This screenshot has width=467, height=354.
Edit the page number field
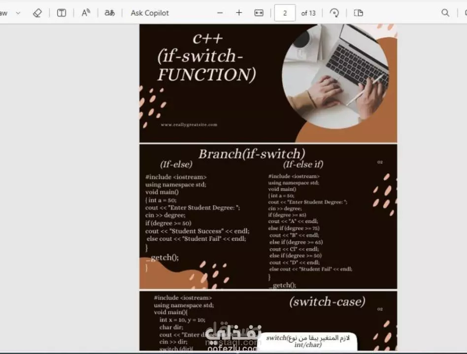point(285,13)
